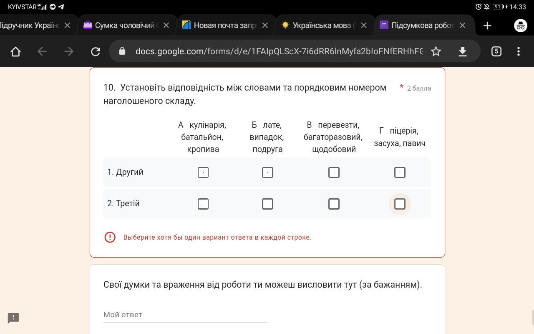Tap the Мой ответ text field

point(185,315)
